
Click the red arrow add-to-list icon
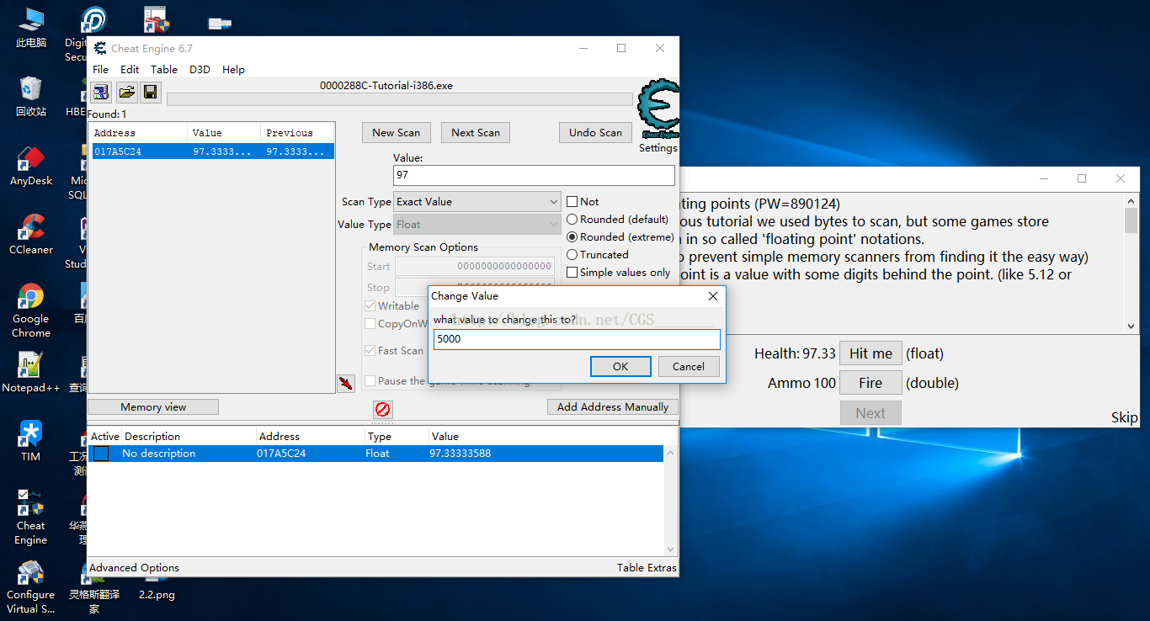[345, 384]
